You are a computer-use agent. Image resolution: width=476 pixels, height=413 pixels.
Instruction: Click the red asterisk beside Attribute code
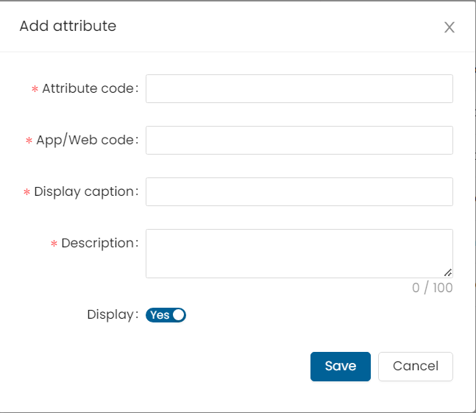pyautogui.click(x=35, y=88)
